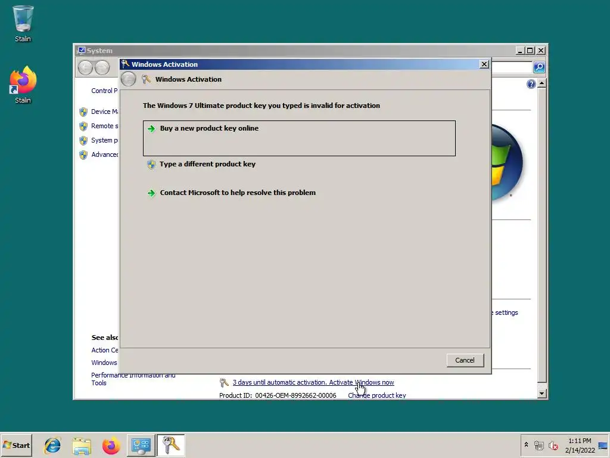Click the shield icon beside Advanced system settings
This screenshot has width=610, height=458.
click(83, 155)
